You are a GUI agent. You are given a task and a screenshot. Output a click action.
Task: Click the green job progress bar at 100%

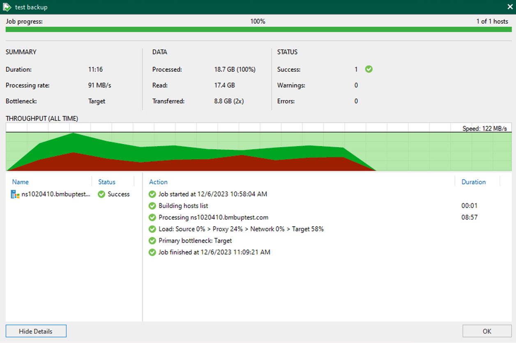(x=258, y=29)
